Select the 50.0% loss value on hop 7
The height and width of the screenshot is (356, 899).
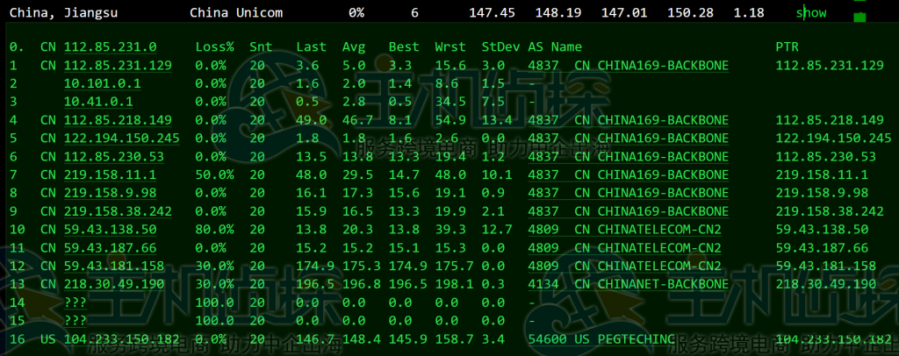(x=214, y=174)
